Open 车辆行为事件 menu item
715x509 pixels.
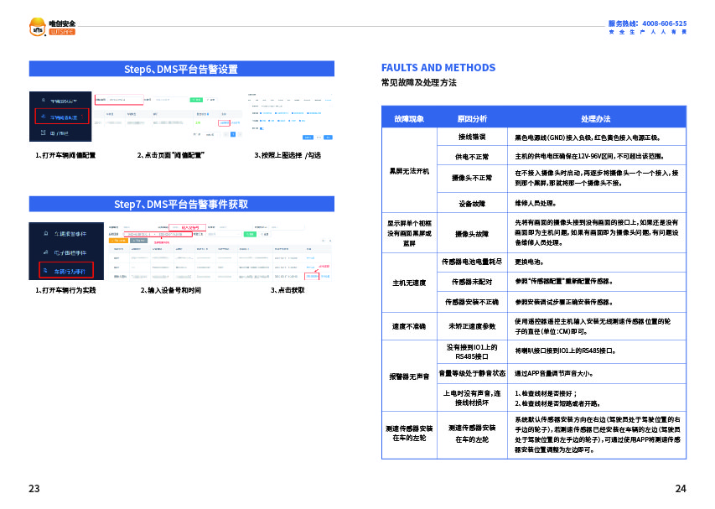(x=70, y=271)
